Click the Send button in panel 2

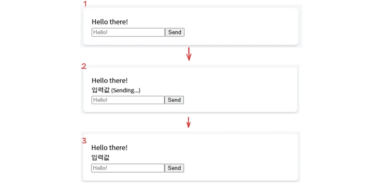[x=174, y=100]
